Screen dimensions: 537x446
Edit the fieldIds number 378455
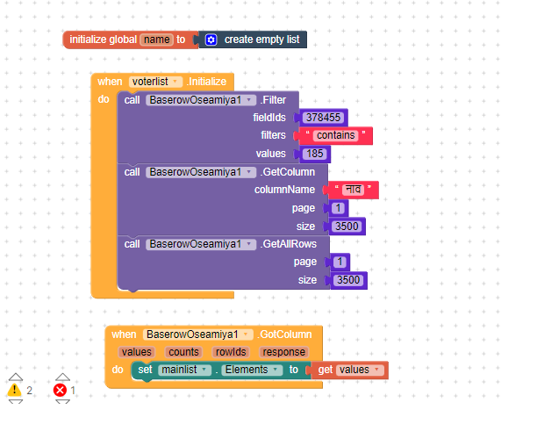[x=323, y=118]
